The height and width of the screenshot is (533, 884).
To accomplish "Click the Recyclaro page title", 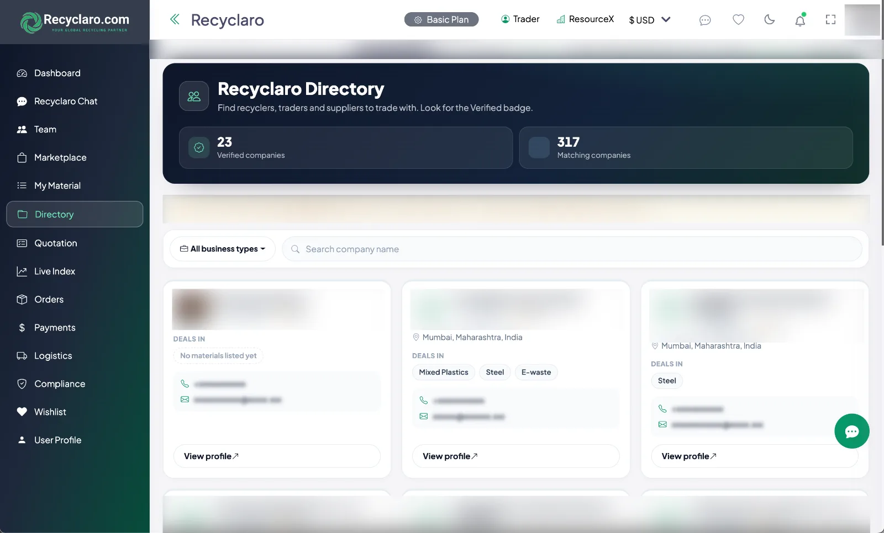I will point(227,20).
